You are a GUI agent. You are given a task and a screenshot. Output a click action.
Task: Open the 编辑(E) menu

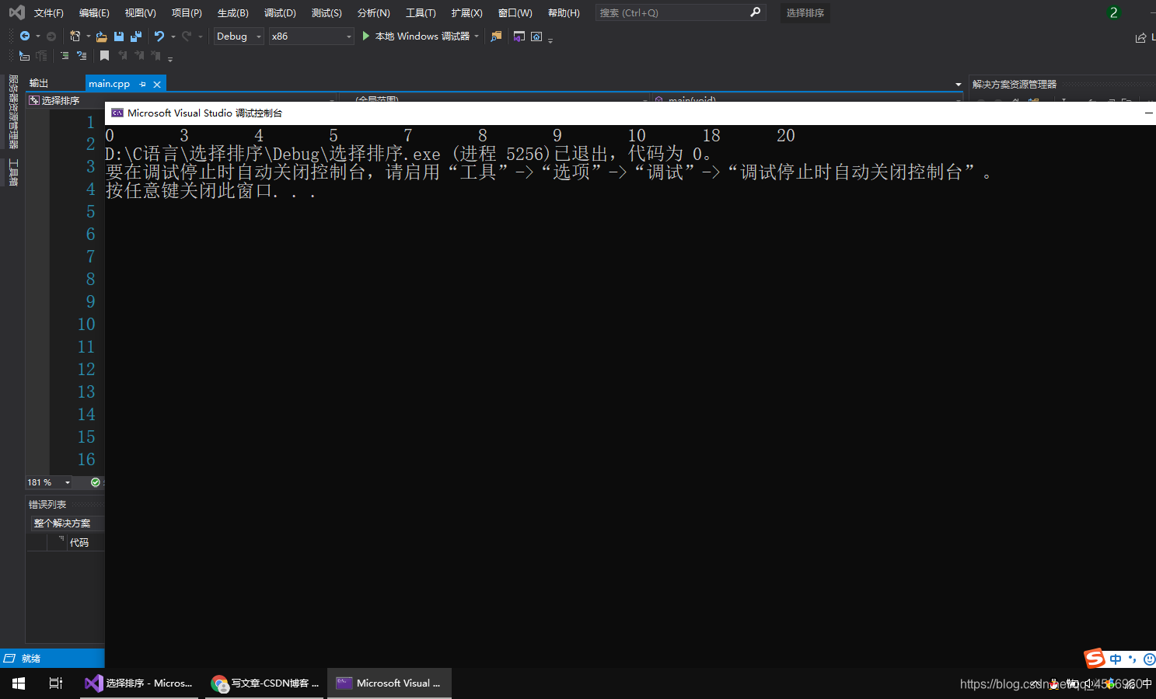[94, 12]
